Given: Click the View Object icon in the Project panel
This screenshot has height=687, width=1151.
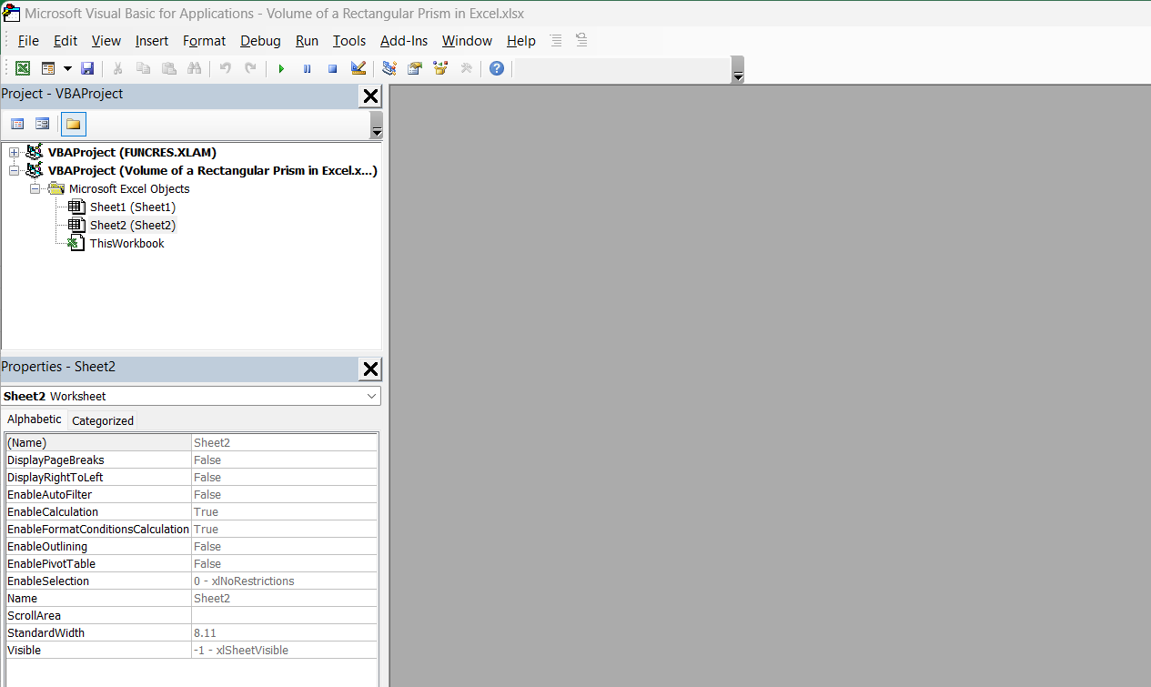Looking at the screenshot, I should 42,124.
